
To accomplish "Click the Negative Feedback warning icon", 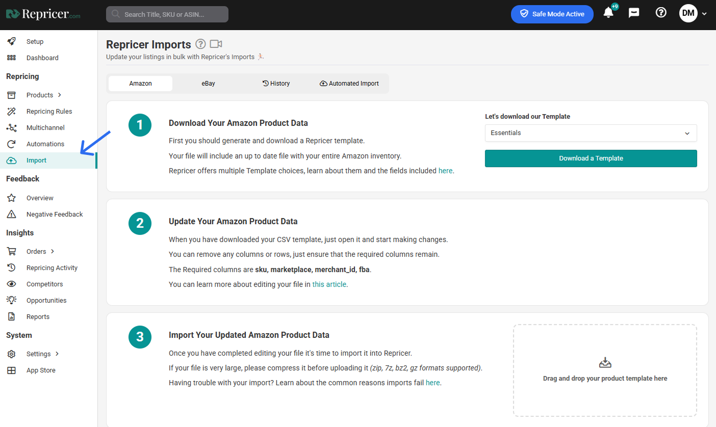I will click(x=11, y=214).
